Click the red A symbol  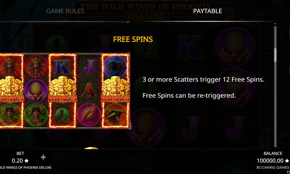(x=89, y=90)
